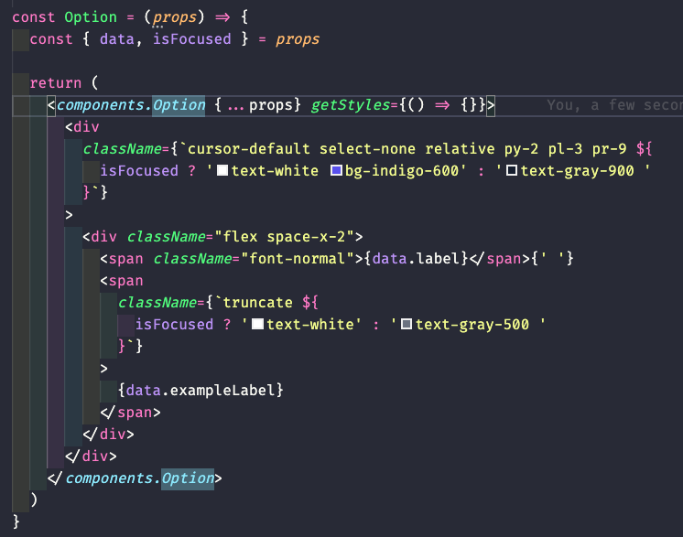Click 'text-gray-500' class text
The height and width of the screenshot is (537, 683).
pyautogui.click(x=472, y=324)
